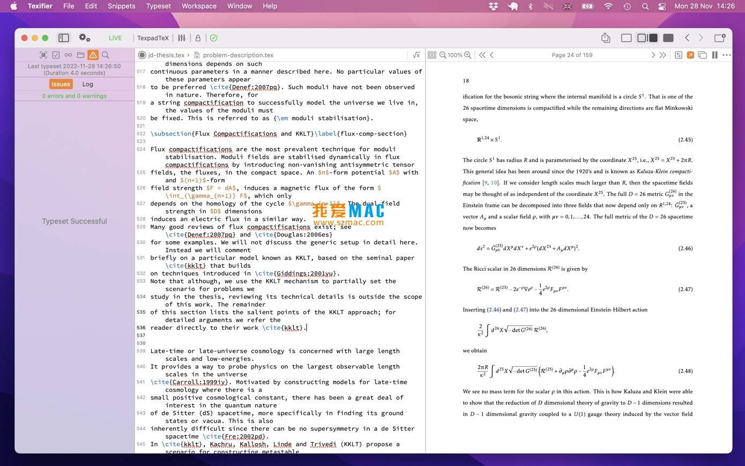Pause continuous typesetting with the pause icon
Screen dimensions: 745x466
click(x=714, y=55)
